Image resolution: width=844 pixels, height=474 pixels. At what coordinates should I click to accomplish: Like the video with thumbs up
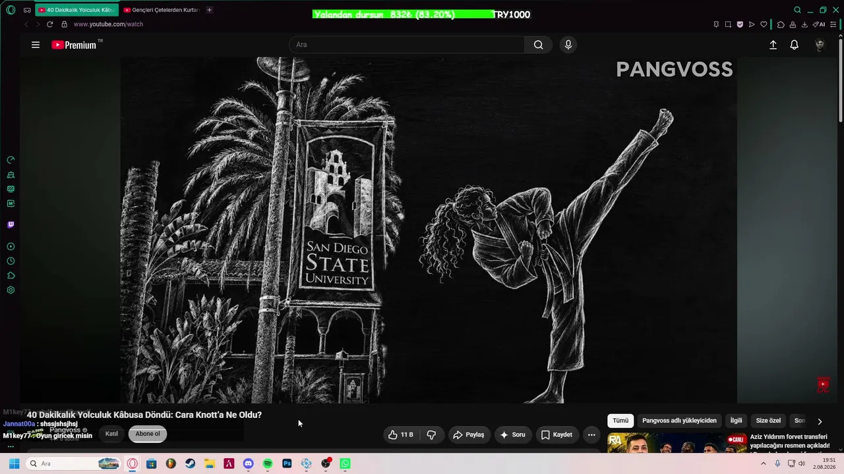(x=400, y=434)
